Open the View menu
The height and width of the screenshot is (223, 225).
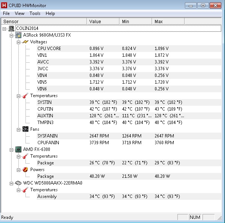click(x=19, y=13)
